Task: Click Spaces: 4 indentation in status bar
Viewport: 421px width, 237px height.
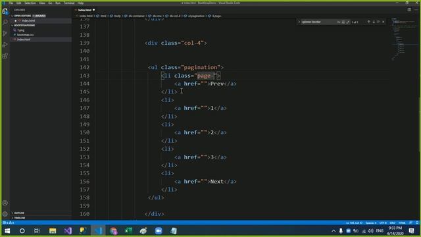Action: [371, 223]
